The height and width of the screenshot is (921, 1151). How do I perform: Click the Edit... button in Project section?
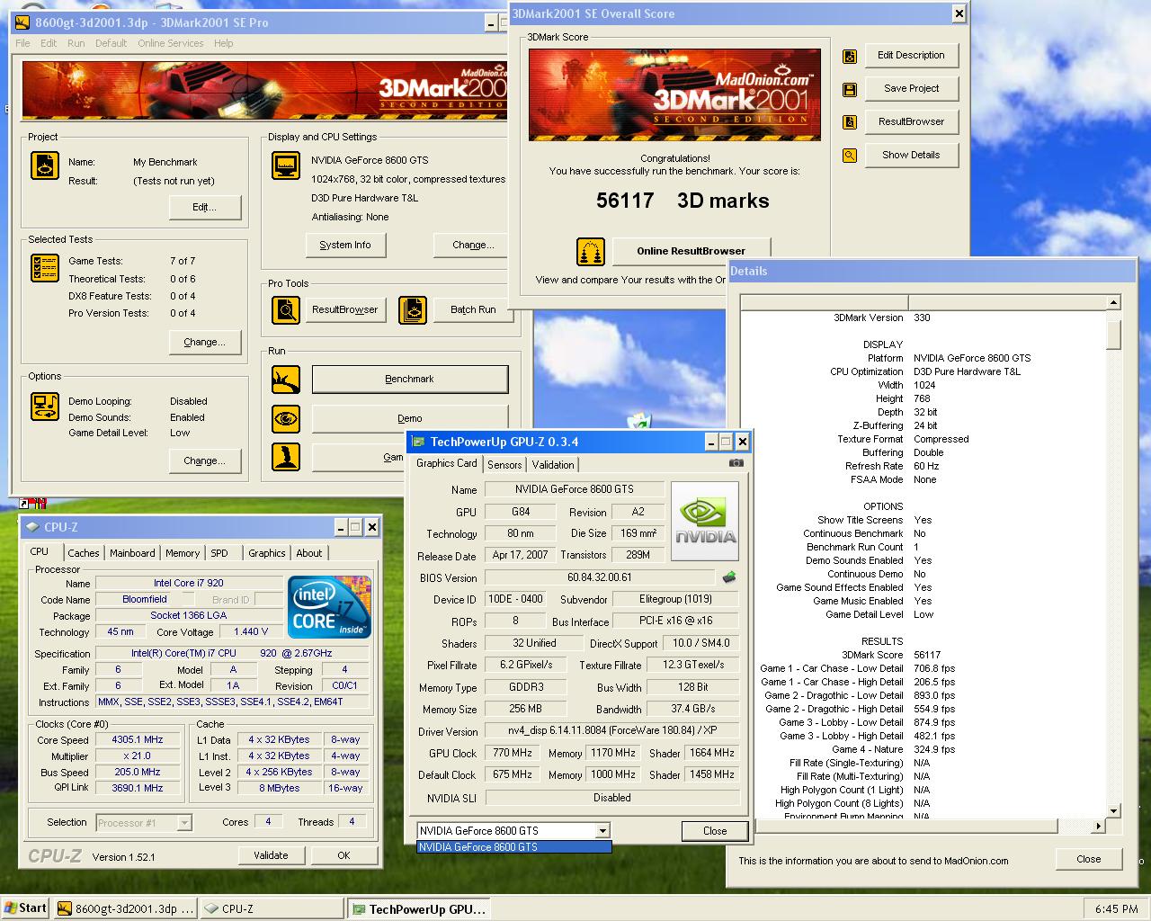(205, 208)
